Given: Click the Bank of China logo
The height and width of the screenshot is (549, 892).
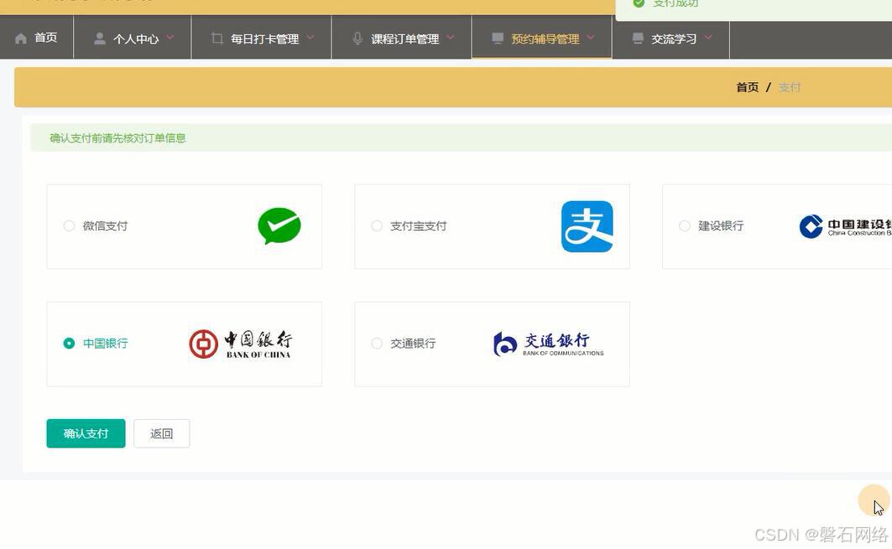Looking at the screenshot, I should click(x=241, y=344).
